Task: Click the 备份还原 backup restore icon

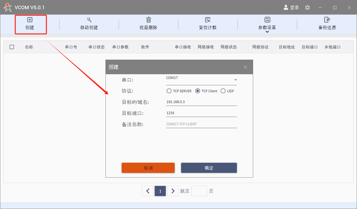Action: [327, 20]
